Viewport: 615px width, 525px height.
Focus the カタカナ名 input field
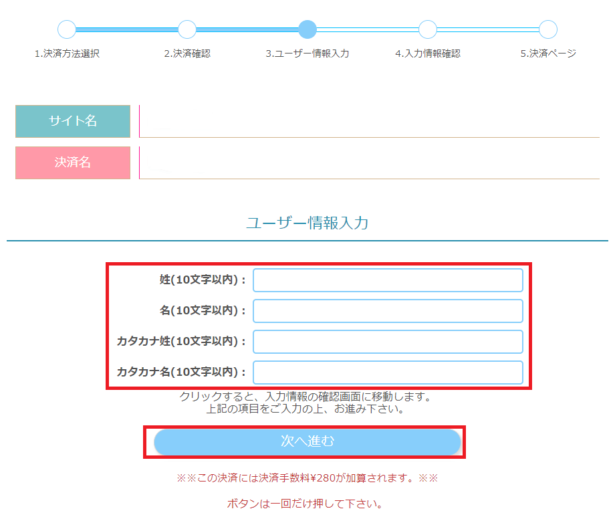coord(388,372)
